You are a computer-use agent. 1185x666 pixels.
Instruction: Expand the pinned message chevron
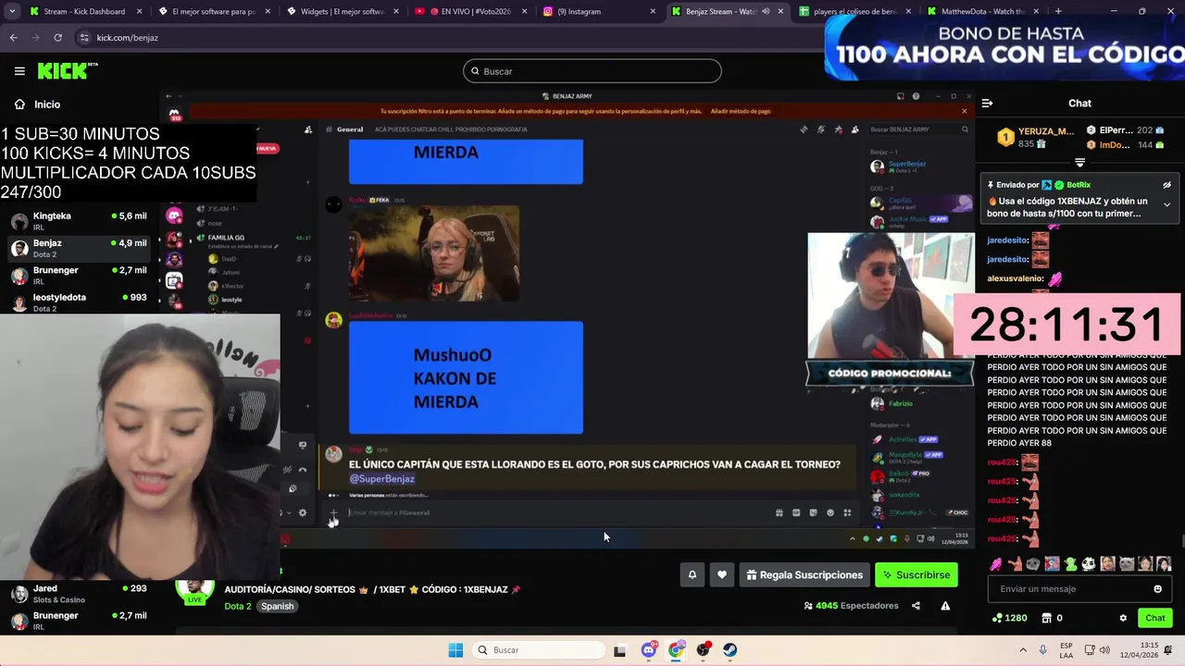(1166, 204)
